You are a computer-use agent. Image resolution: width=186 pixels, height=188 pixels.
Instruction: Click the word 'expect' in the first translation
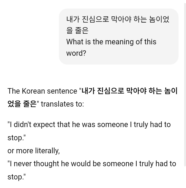pyautogui.click(x=44, y=124)
